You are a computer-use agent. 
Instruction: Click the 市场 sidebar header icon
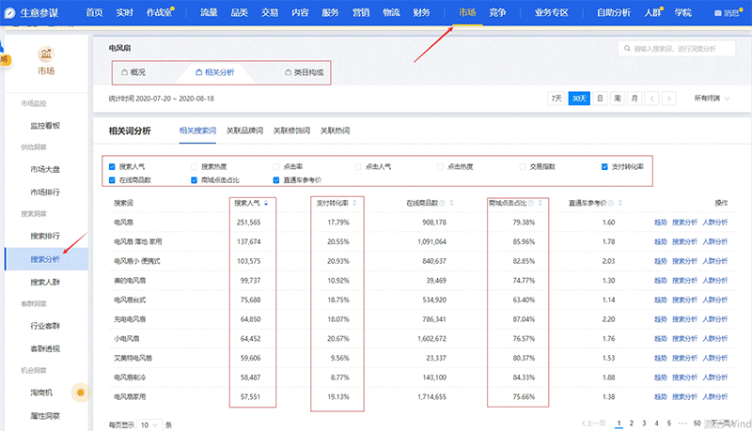(46, 54)
